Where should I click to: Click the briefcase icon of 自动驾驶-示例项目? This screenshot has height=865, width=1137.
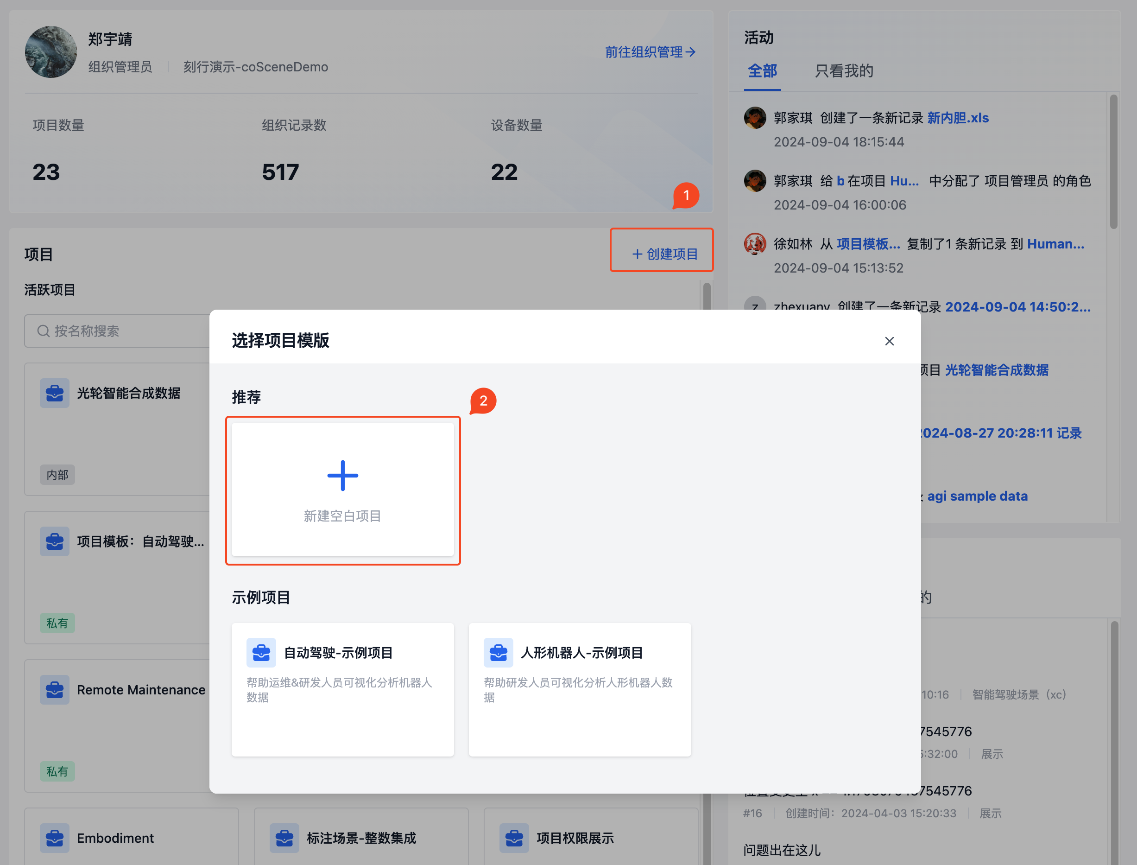point(261,652)
